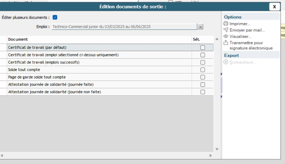Image resolution: width=285 pixels, height=164 pixels.
Task: Click Transmettre pour signature électronique
Action: (251, 45)
